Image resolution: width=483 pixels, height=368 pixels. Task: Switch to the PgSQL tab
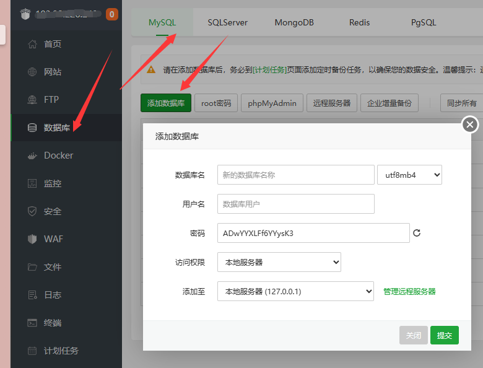[424, 22]
